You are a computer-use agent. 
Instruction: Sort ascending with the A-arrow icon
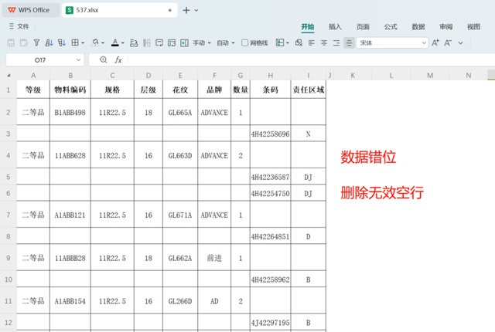click(49, 42)
